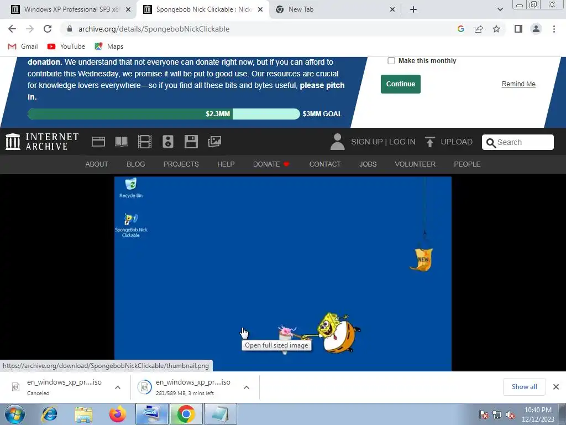Close the Windows XP Professional tab
The height and width of the screenshot is (425, 566).
128,9
